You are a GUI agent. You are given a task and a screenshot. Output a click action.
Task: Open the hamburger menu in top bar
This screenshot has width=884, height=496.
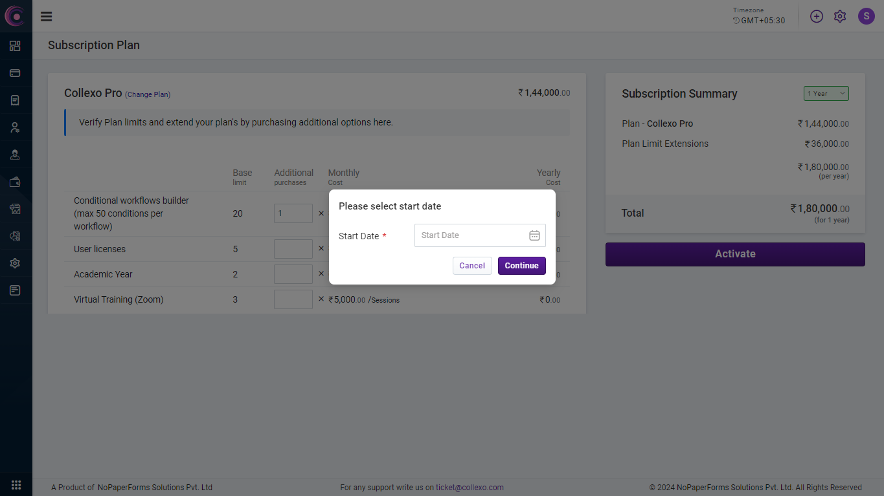(47, 17)
